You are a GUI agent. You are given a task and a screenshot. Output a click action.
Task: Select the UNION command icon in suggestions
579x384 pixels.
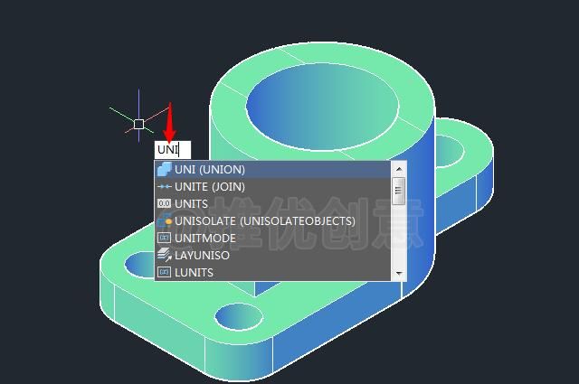(x=164, y=169)
